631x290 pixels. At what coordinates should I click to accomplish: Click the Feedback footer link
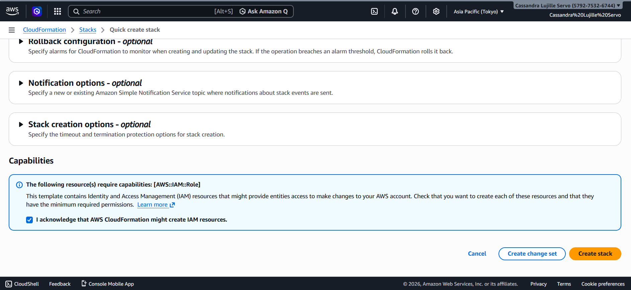[60, 284]
